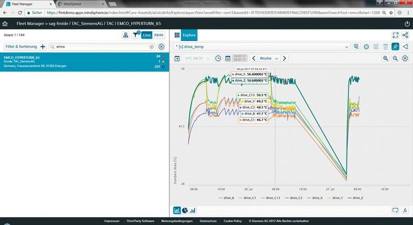Reset filters with circled X beside search
Viewport: 413px width, 225px height.
(161, 46)
